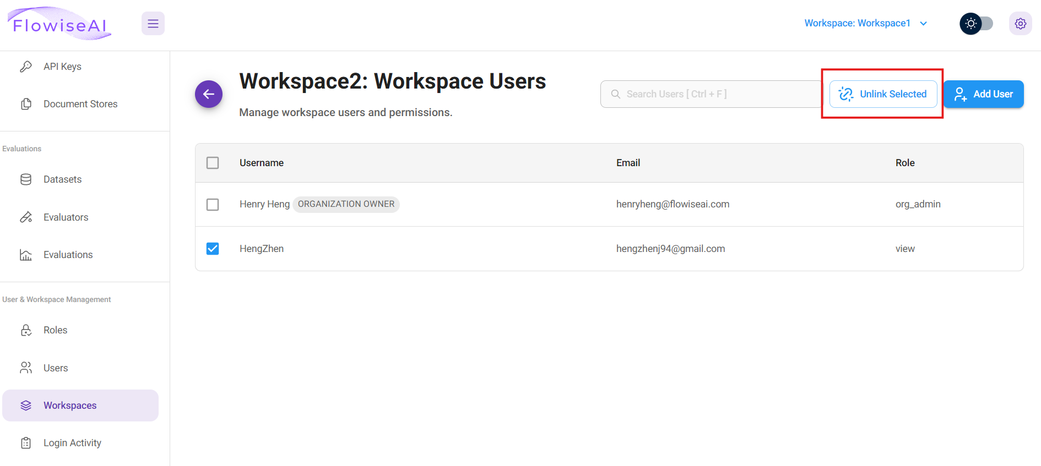Image resolution: width=1041 pixels, height=466 pixels.
Task: Click the Datasets database icon
Action: click(26, 179)
